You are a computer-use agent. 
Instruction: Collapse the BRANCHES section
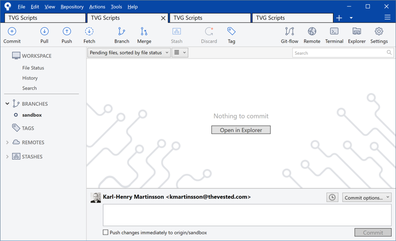click(x=7, y=103)
